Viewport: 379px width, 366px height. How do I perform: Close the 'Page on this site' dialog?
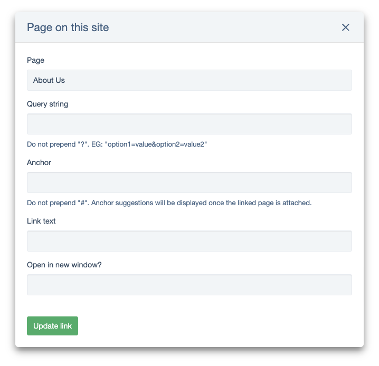[x=346, y=27]
